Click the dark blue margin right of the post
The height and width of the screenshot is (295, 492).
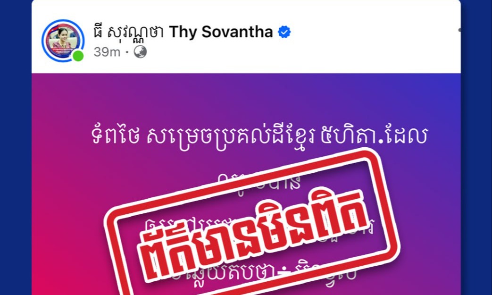point(476,147)
